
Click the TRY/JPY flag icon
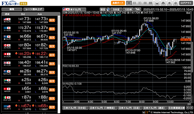tap(7, 89)
